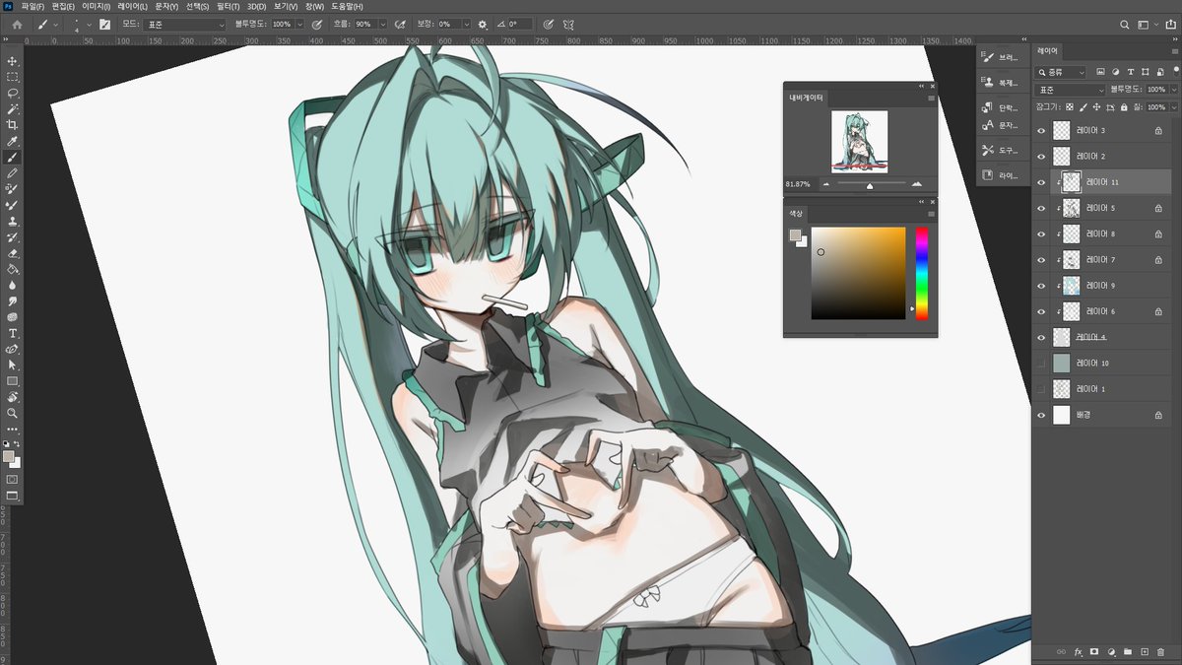Select the Rectangle shape tool
This screenshot has height=665, width=1182.
click(13, 380)
